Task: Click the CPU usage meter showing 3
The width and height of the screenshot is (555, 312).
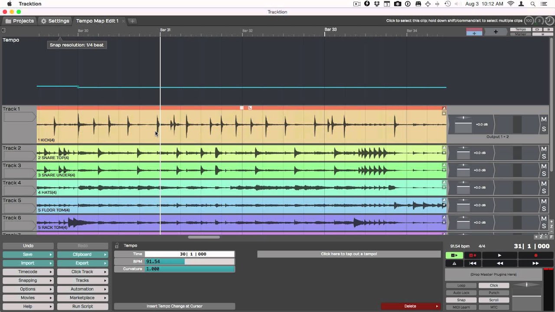Action: click(539, 21)
